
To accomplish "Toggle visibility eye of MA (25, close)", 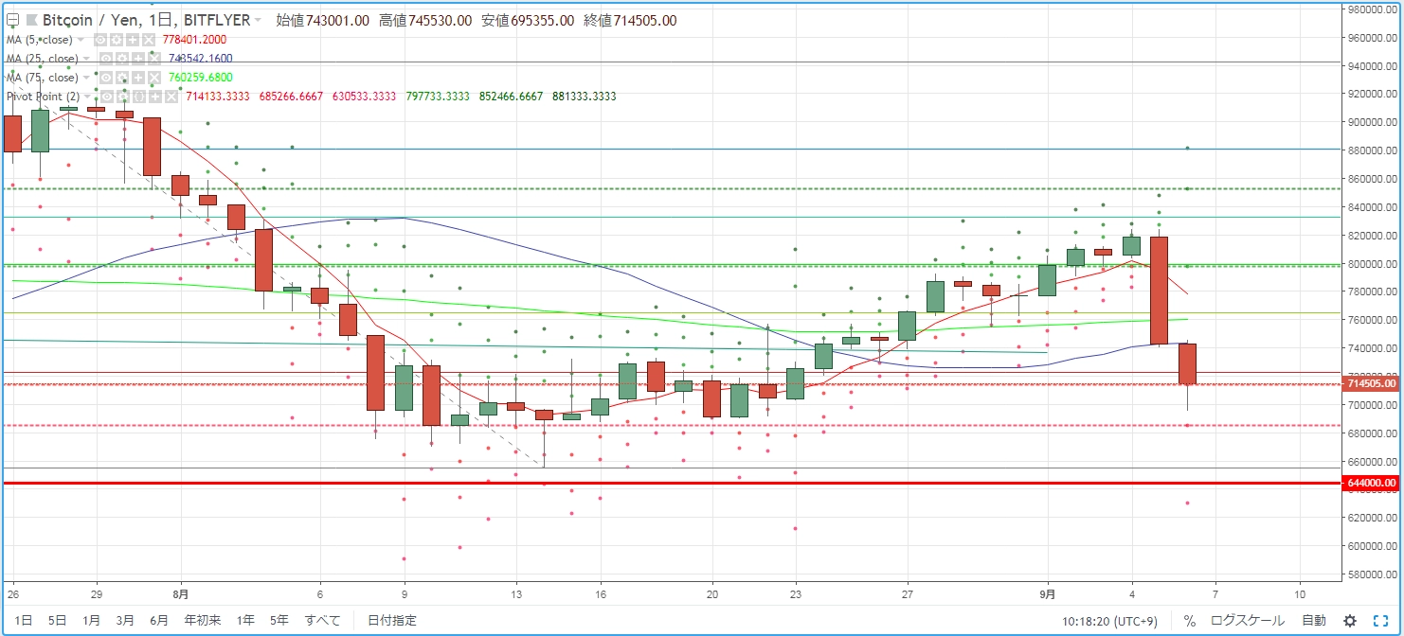I will [x=106, y=59].
